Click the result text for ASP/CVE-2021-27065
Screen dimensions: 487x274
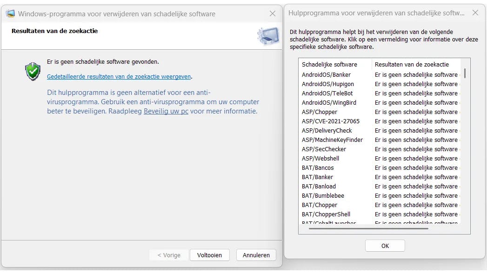417,121
